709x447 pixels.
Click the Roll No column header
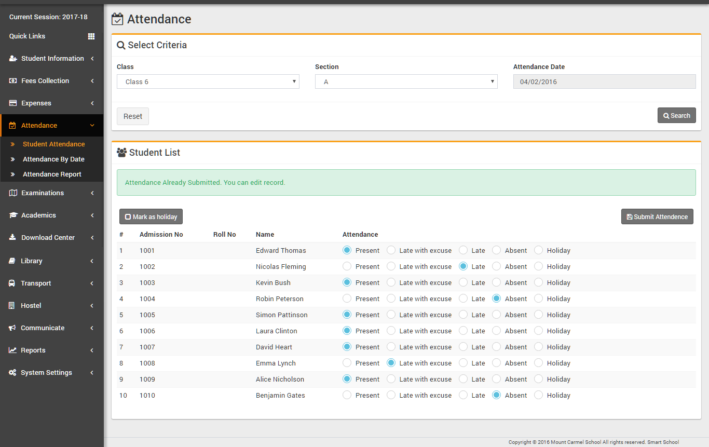(x=225, y=235)
